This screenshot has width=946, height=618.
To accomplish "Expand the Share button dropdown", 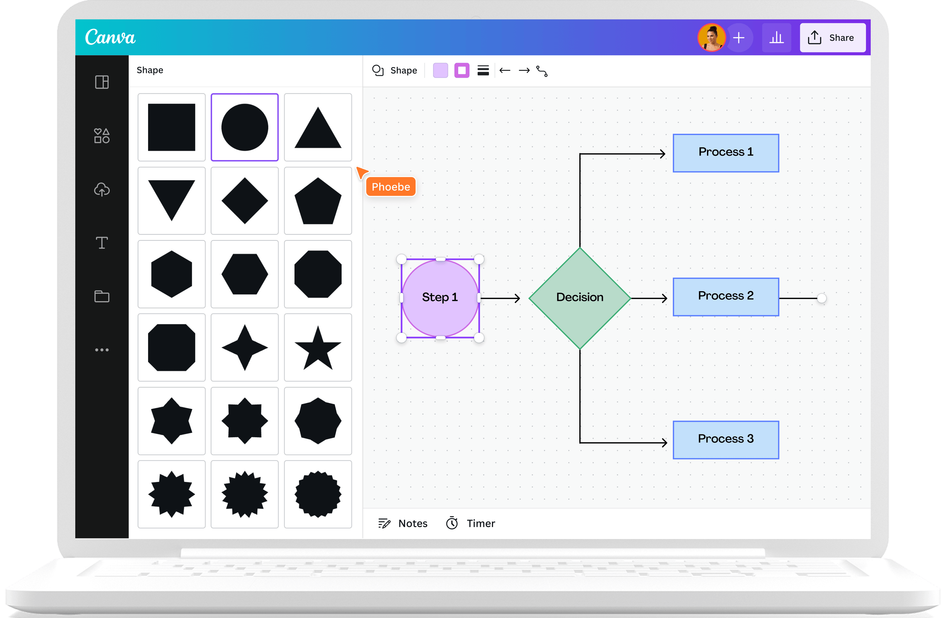I will (832, 38).
